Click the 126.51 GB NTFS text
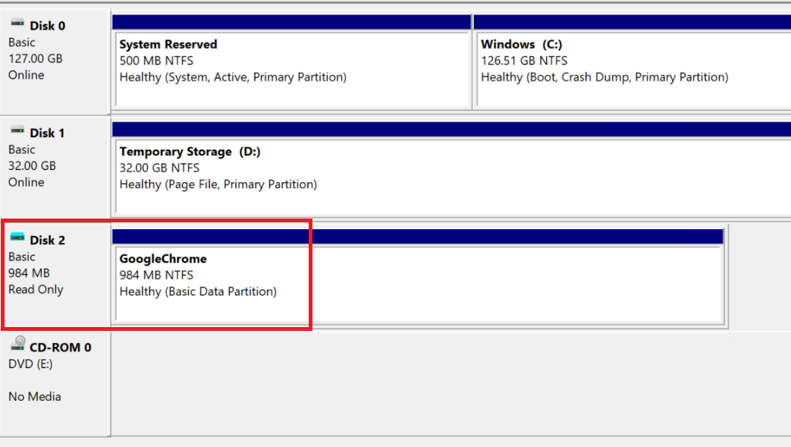The height and width of the screenshot is (447, 791). (524, 61)
